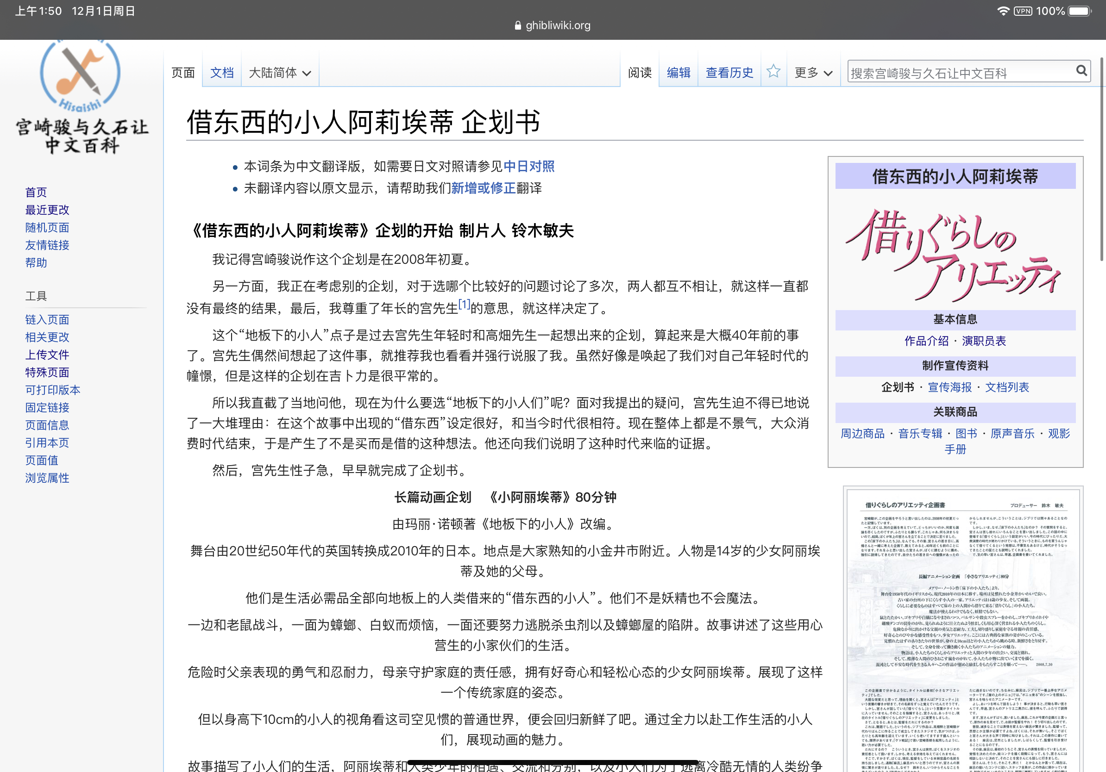Open 友情链接 sidebar link
The width and height of the screenshot is (1106, 772).
(x=47, y=245)
